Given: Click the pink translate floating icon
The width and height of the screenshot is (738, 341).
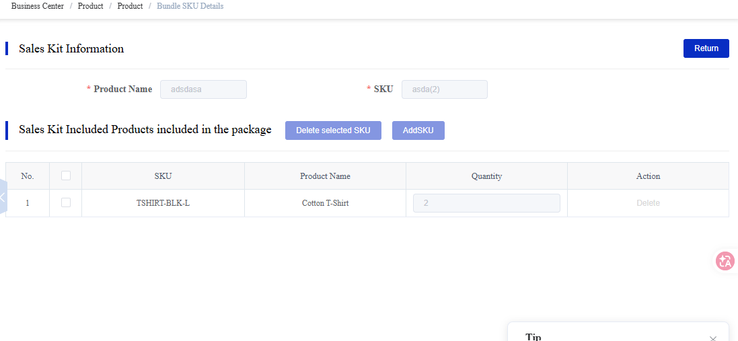Looking at the screenshot, I should click(725, 261).
